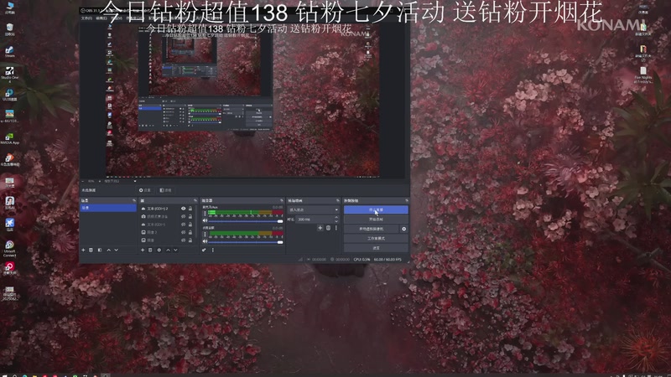Open the File (文件) menu in OBS
The image size is (671, 377).
pos(86,18)
